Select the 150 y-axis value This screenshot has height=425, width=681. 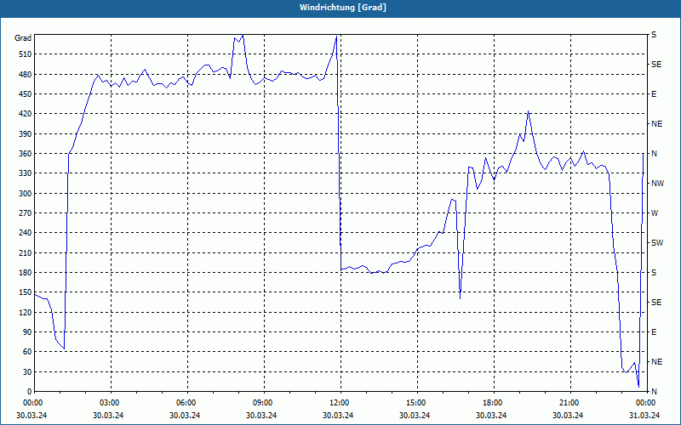(26, 292)
